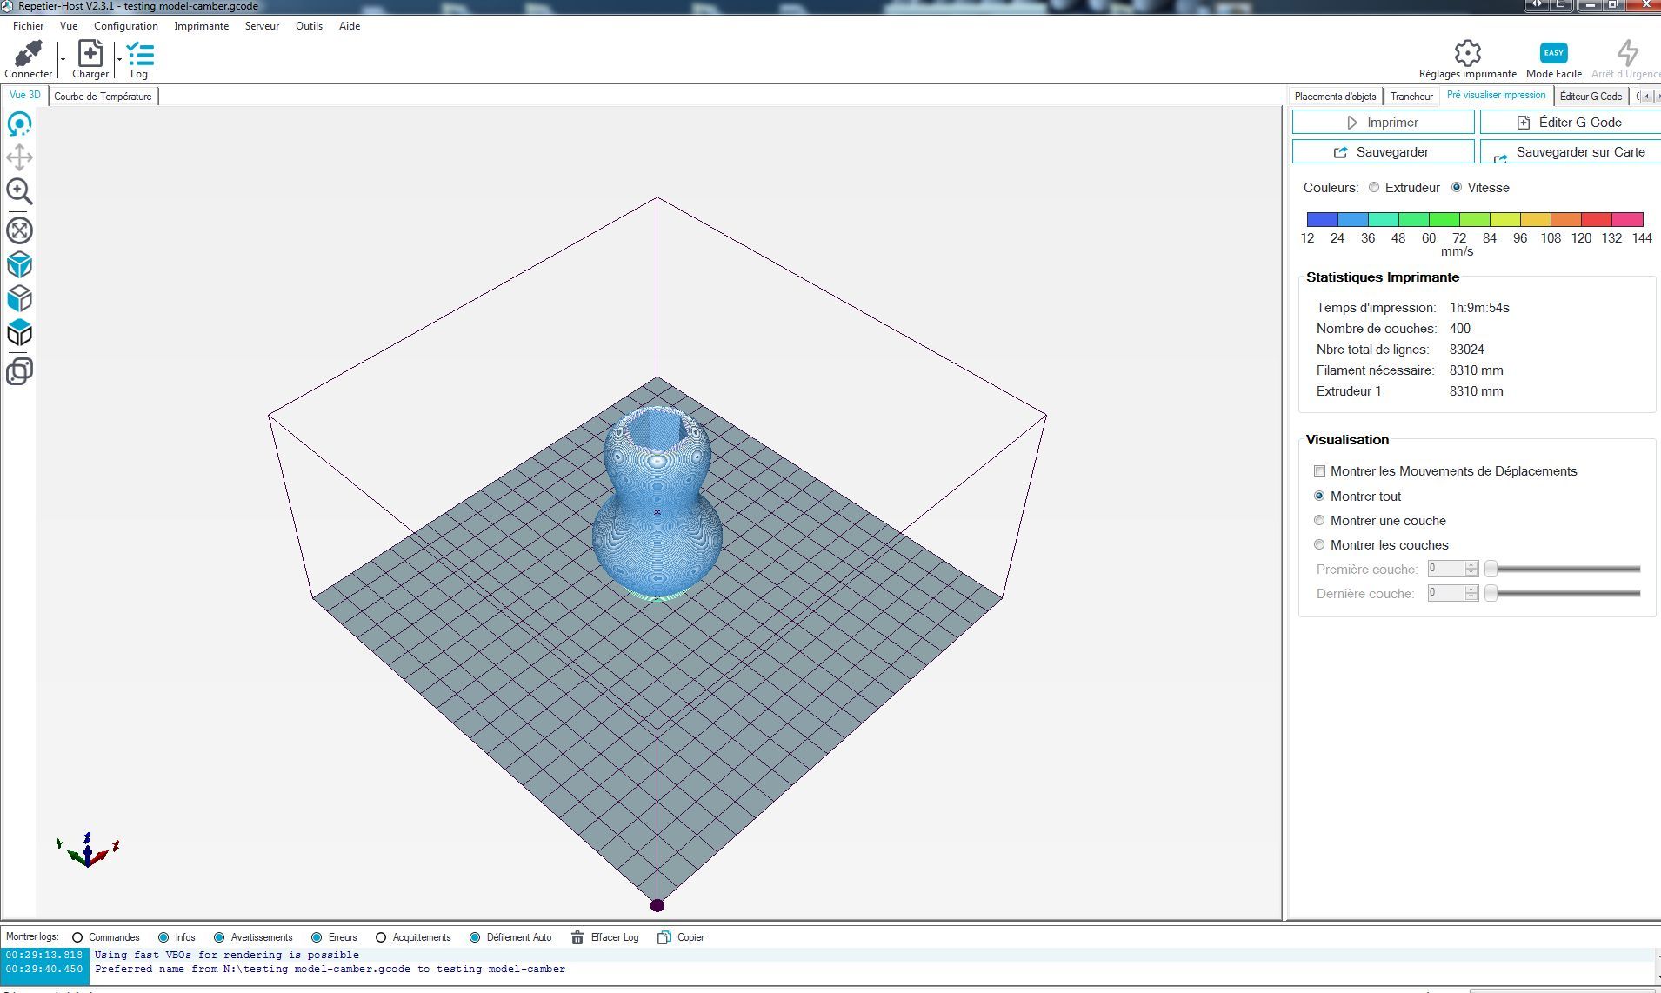Open the Charger file load icon

(90, 53)
